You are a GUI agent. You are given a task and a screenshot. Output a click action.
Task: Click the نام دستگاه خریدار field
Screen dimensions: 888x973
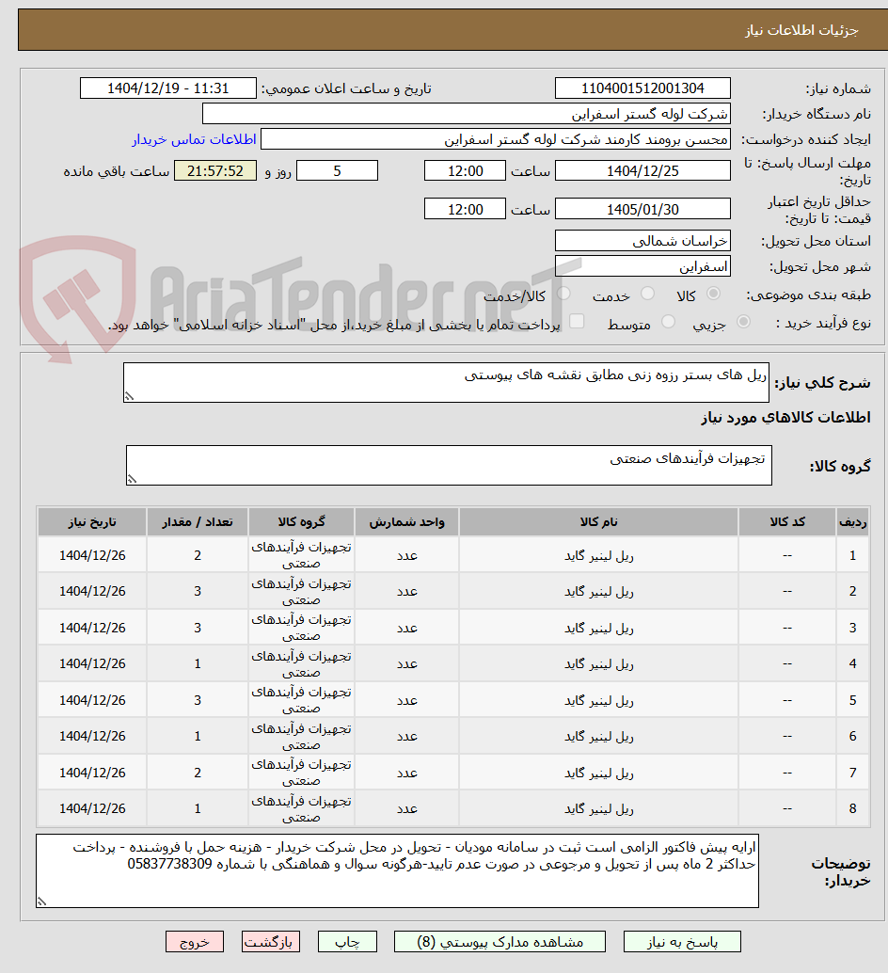467,114
